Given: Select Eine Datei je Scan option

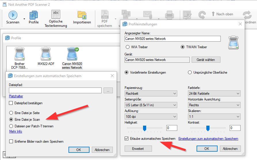Looking at the screenshot, I should tap(11, 120).
